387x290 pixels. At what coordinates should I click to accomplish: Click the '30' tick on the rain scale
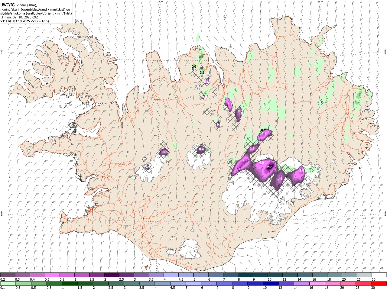(373, 288)
